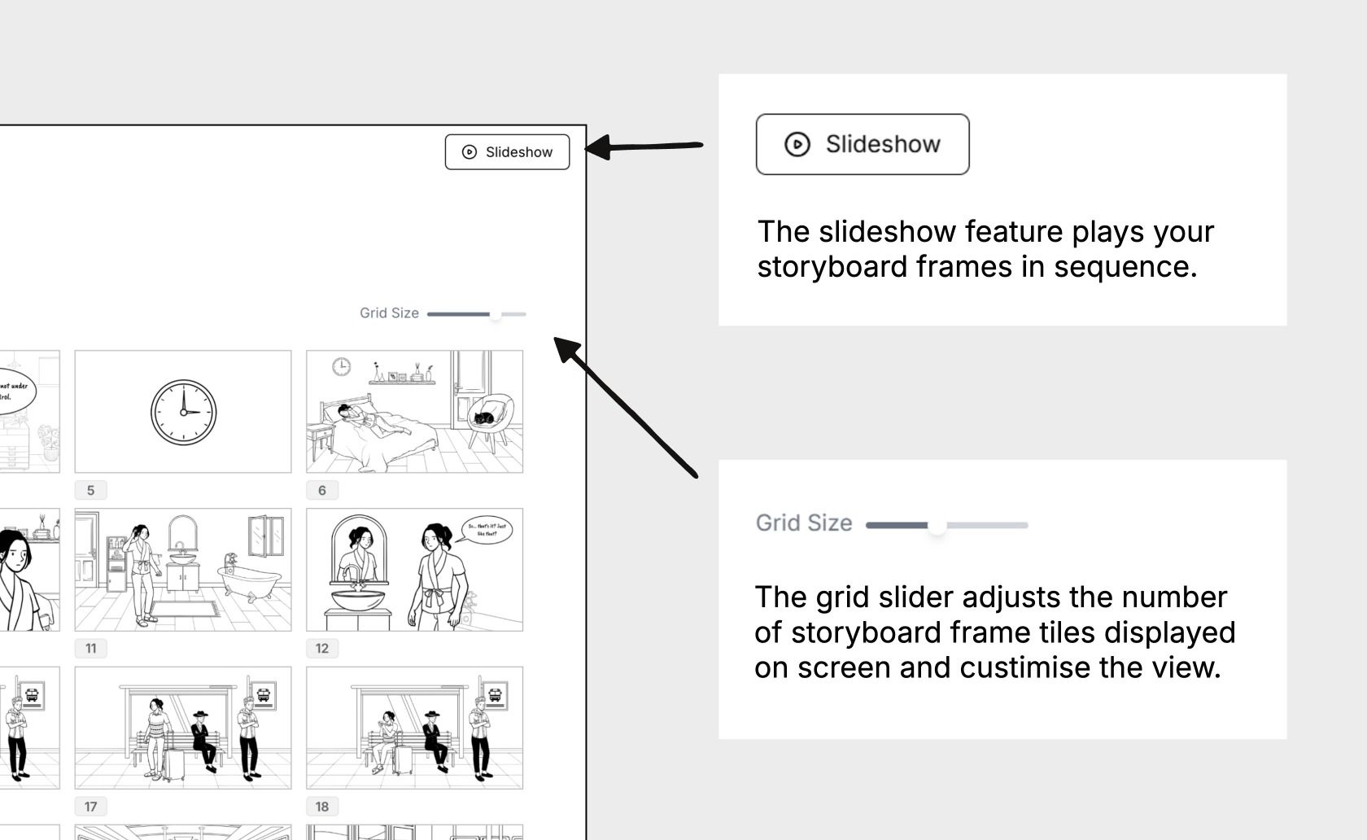
Task: Click the frame number label 11
Action: click(x=90, y=649)
